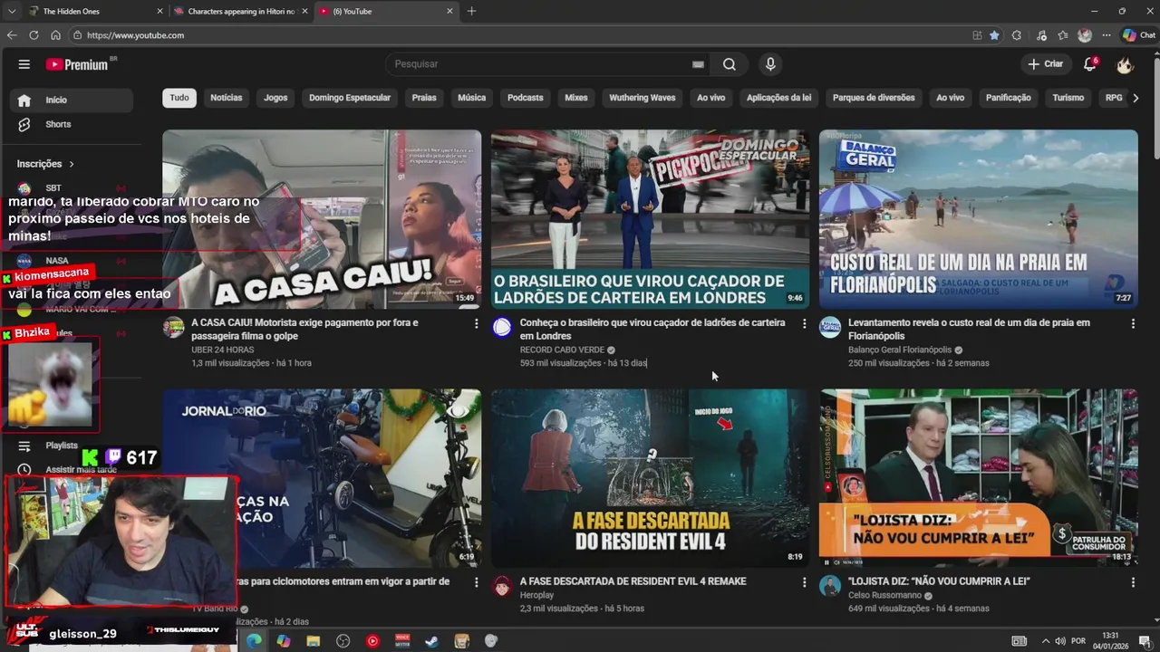Image resolution: width=1160 pixels, height=652 pixels.
Task: Expand hidden system tray icons chevron
Action: [1045, 641]
